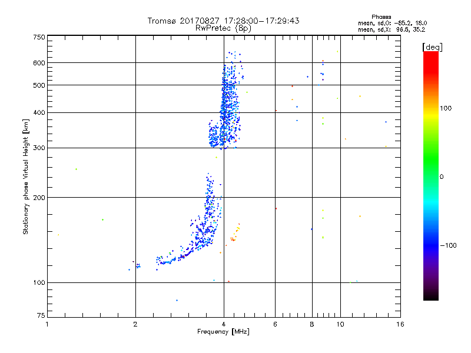This screenshot has height=353, width=471.
Task: Click the blue E-layer trace near 2.5 MHz
Action: 165,261
